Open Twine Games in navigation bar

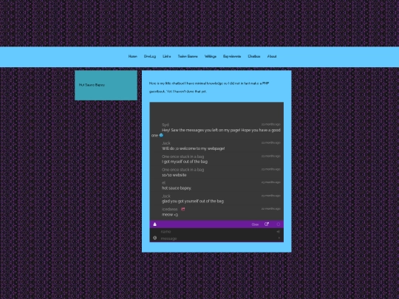point(188,56)
